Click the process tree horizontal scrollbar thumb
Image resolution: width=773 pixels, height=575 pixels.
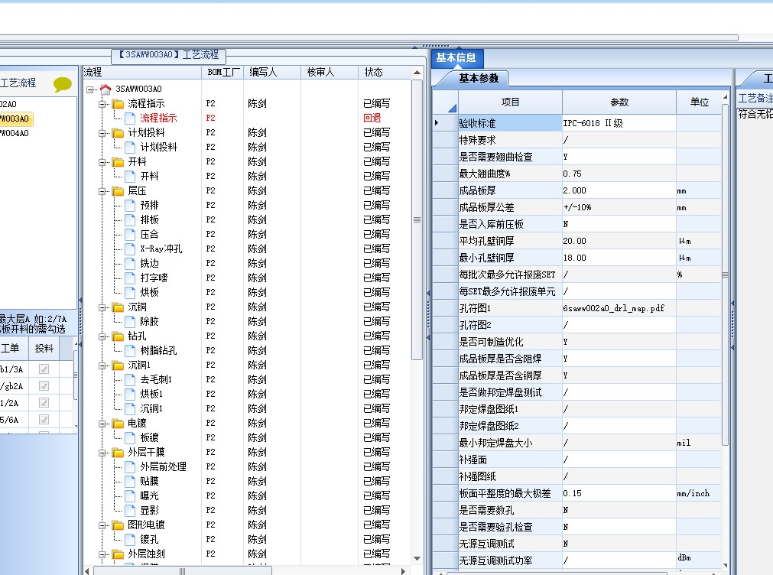coord(183,571)
